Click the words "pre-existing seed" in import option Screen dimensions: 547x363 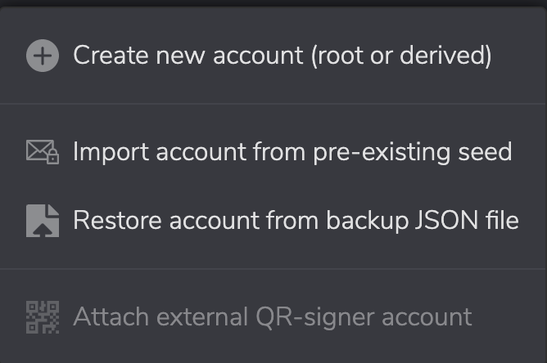tap(413, 153)
